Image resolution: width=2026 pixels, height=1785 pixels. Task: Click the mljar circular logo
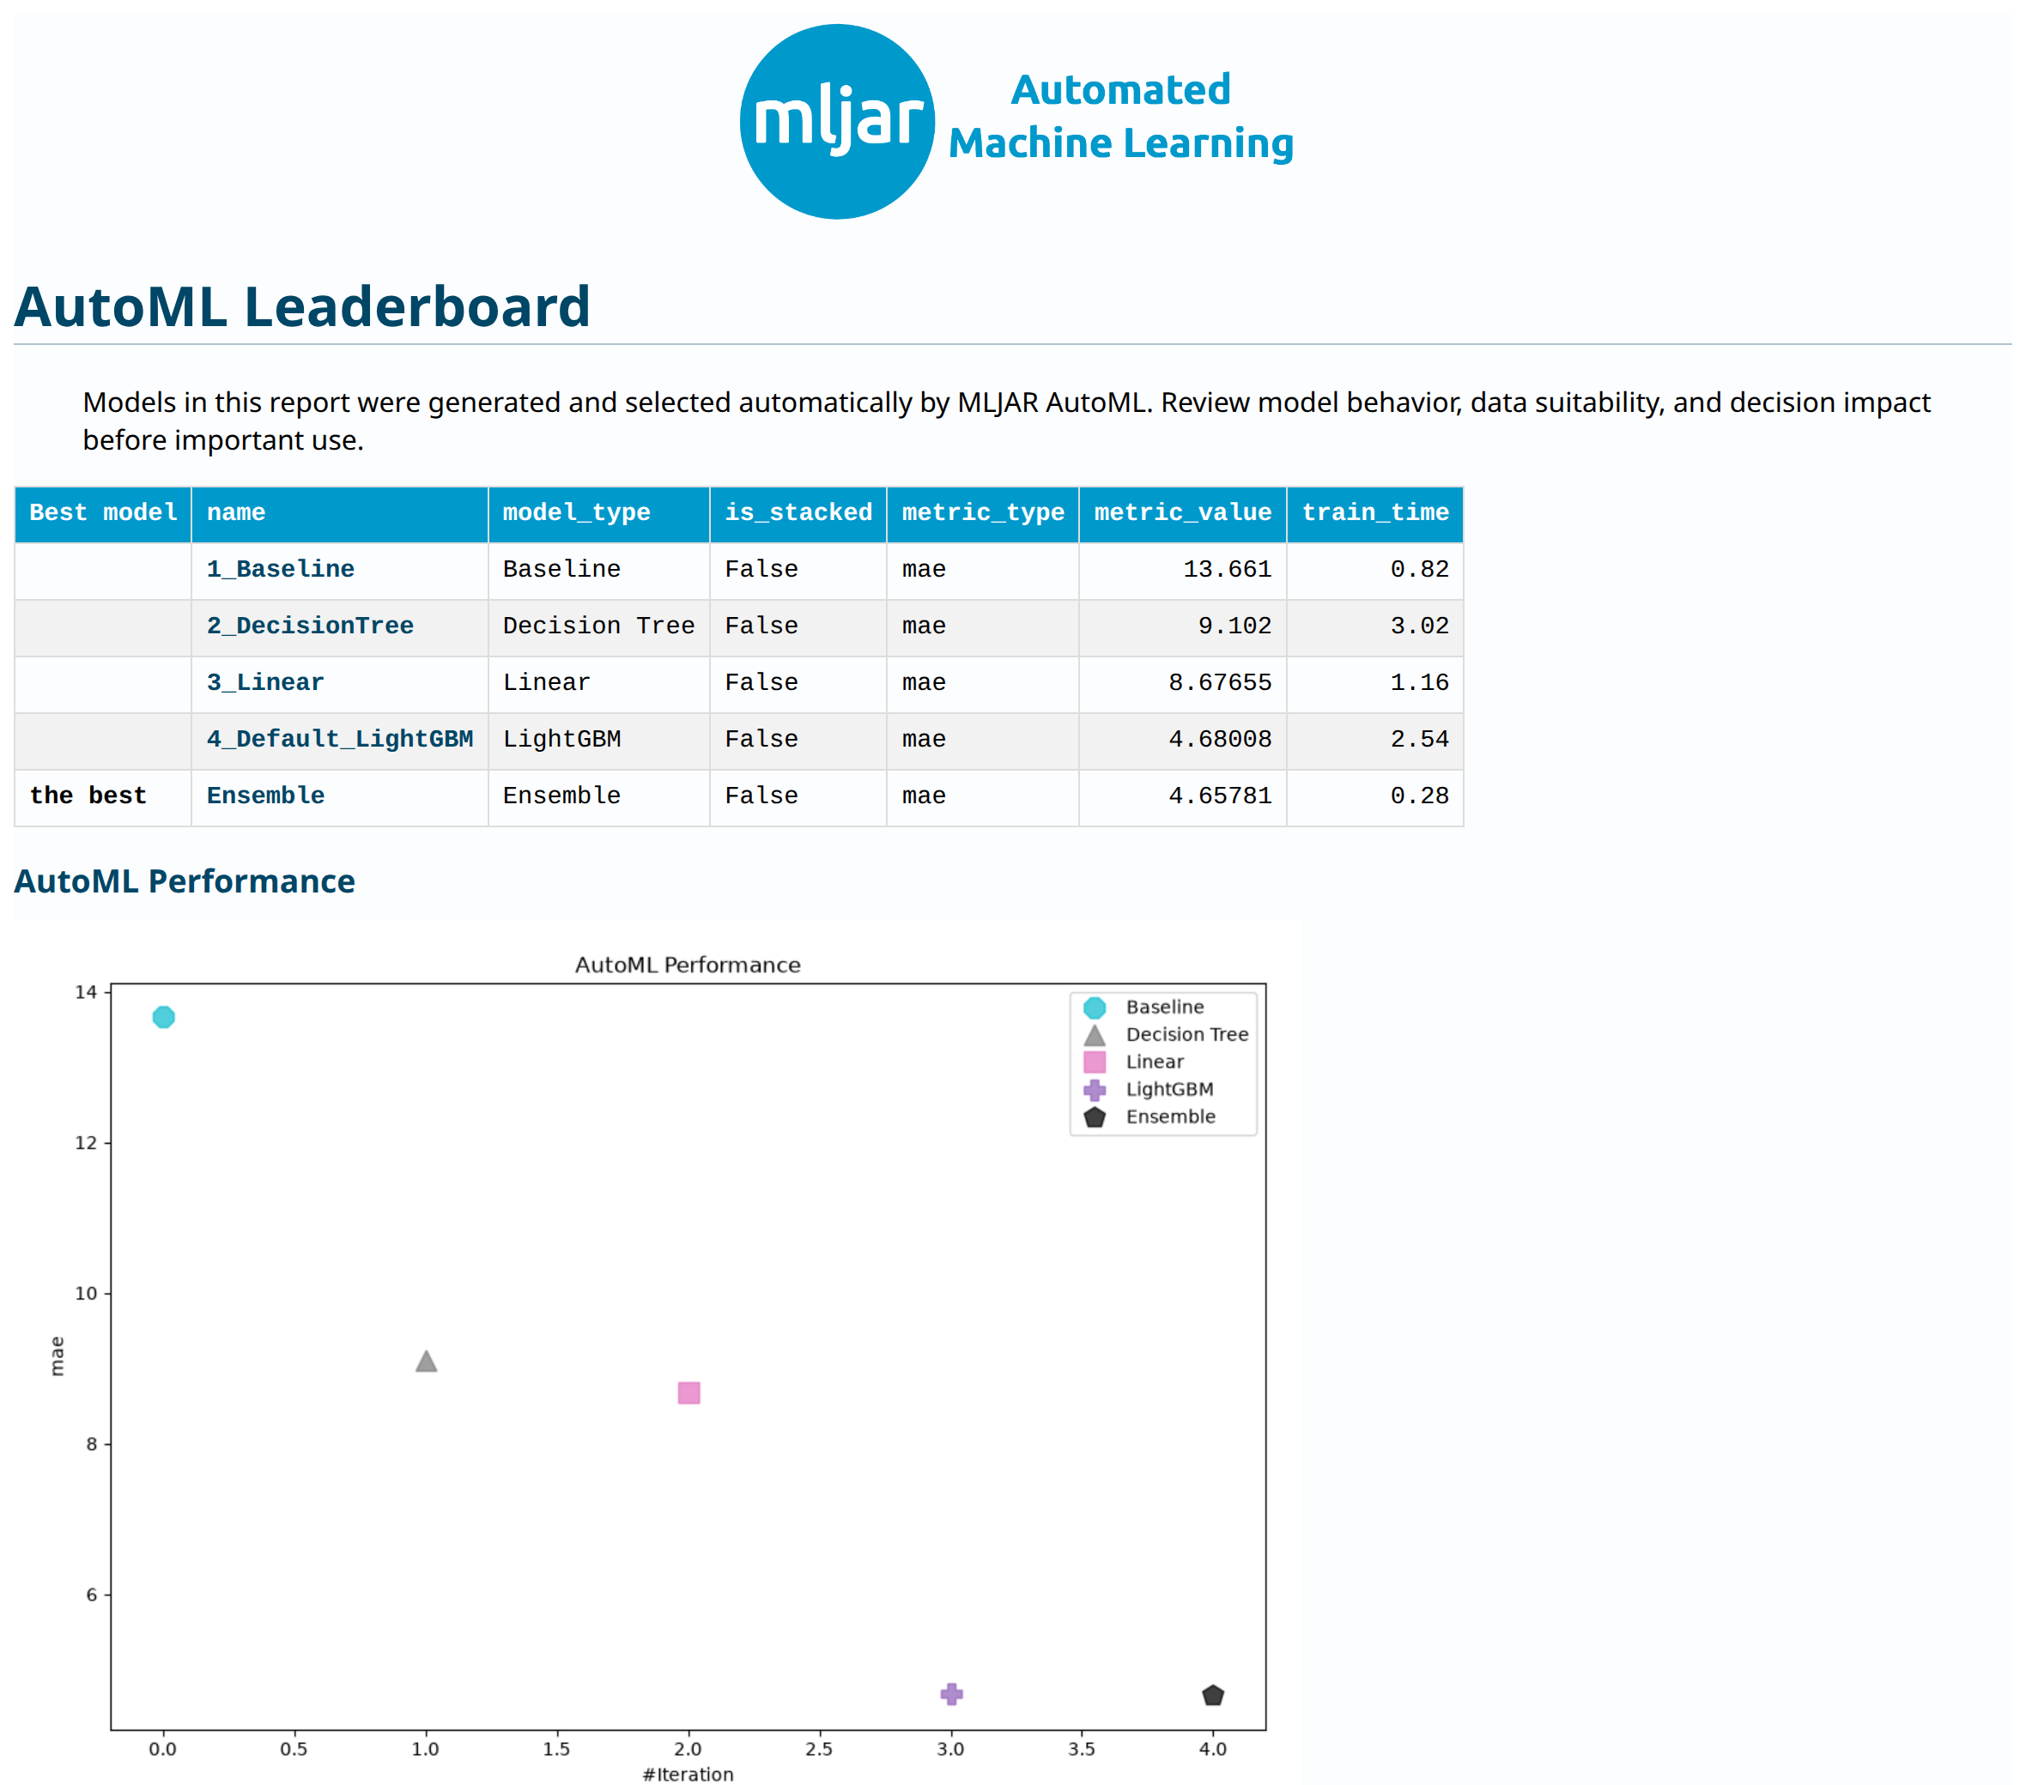click(x=836, y=121)
